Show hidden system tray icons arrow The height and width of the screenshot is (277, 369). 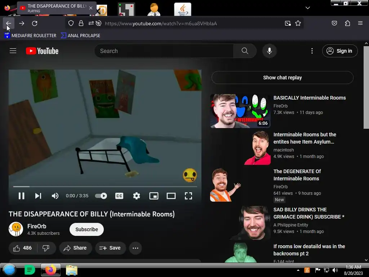[298, 270]
